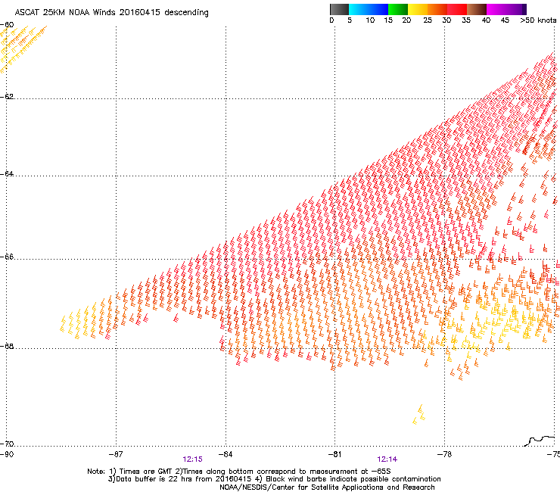This screenshot has height=492, width=560.
Task: Click the orange 25–30 knots color segment
Action: [x=437, y=9]
